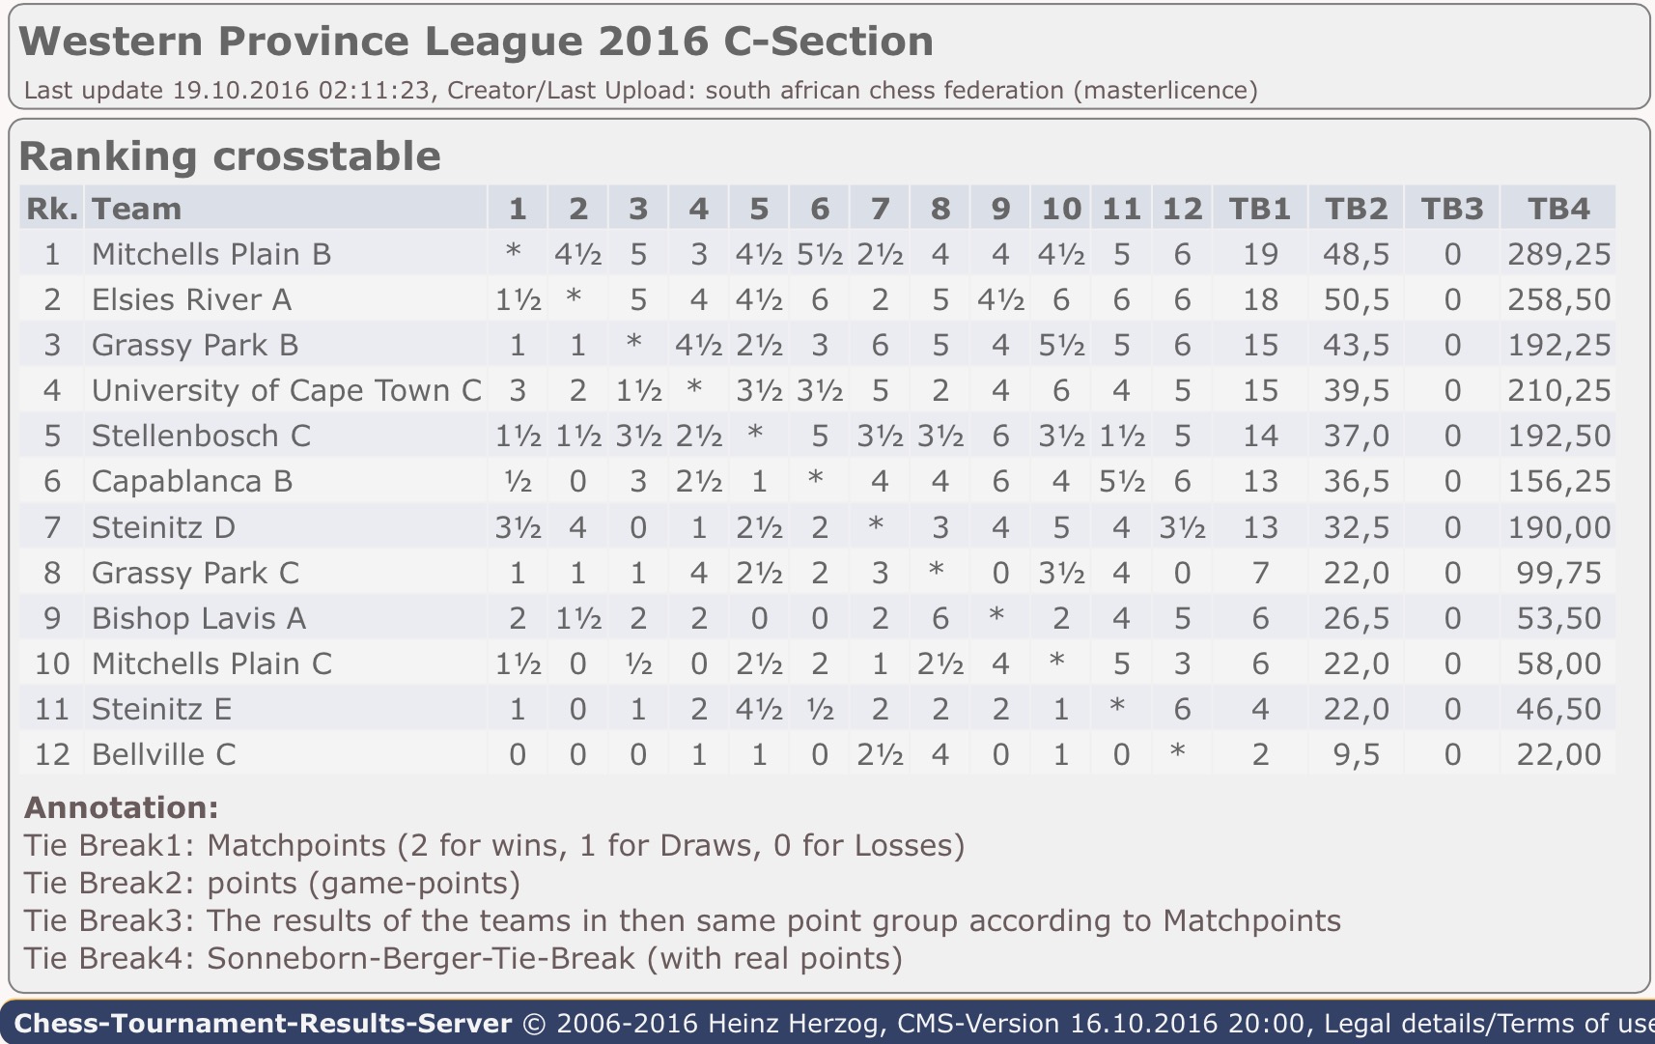
Task: Click the Chess-Tournament-Results-Server footer text
Action: pyautogui.click(x=263, y=1024)
